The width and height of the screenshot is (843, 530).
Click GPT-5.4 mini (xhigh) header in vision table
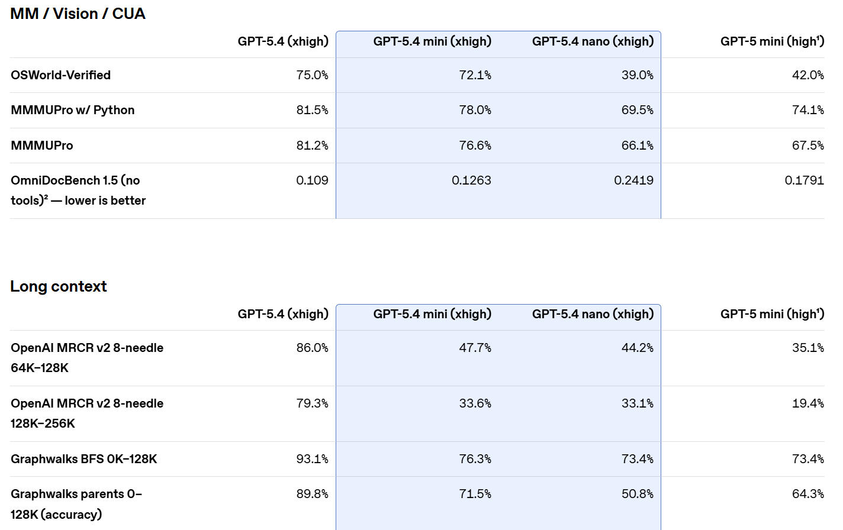[432, 41]
